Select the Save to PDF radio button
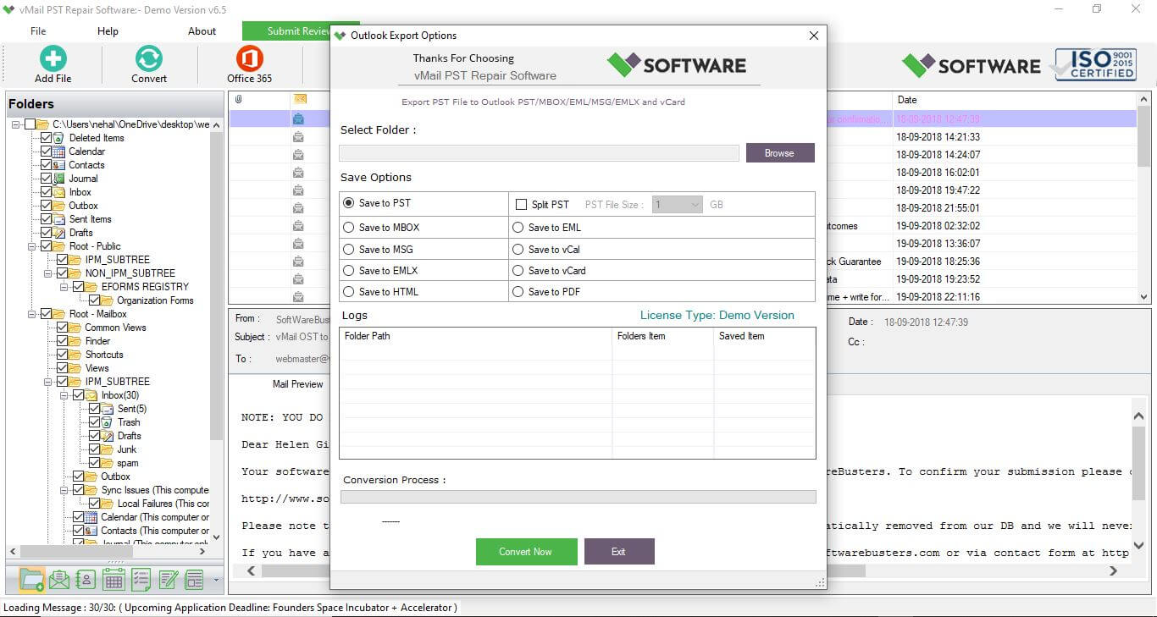 pyautogui.click(x=518, y=291)
